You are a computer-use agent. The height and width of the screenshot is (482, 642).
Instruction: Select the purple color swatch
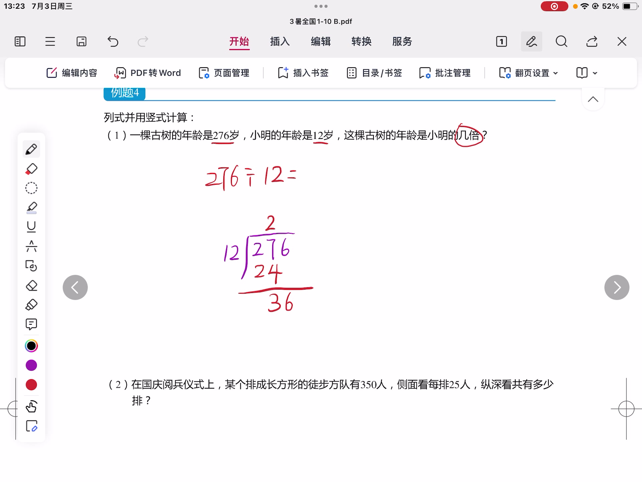[x=31, y=365]
